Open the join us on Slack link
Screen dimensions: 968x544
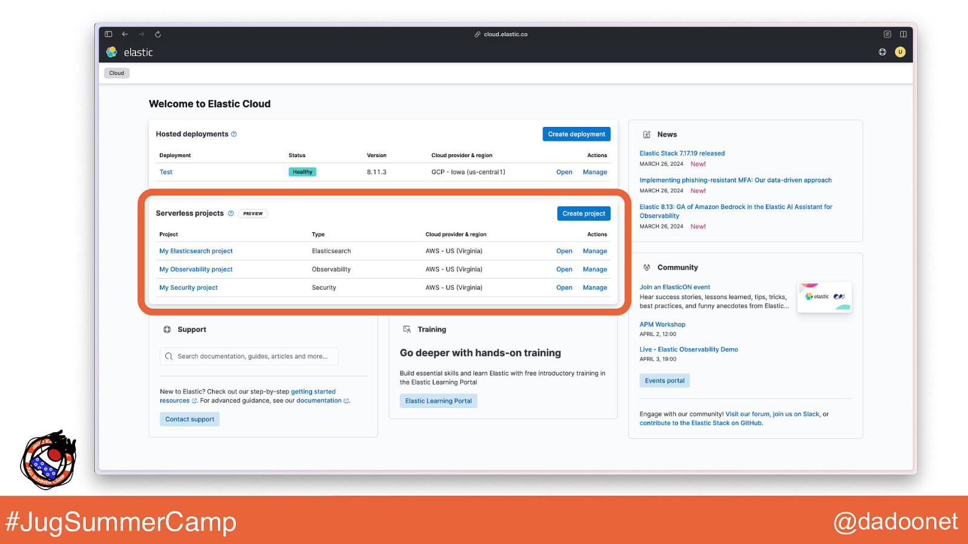[796, 414]
